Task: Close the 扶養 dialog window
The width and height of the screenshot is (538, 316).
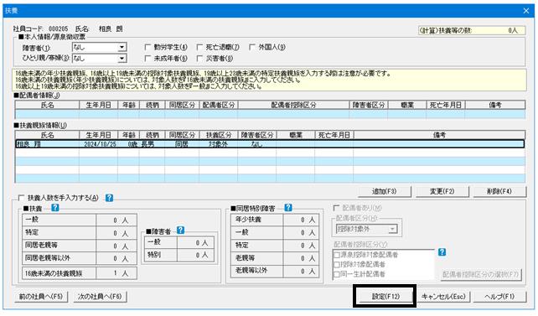Action: [x=526, y=11]
